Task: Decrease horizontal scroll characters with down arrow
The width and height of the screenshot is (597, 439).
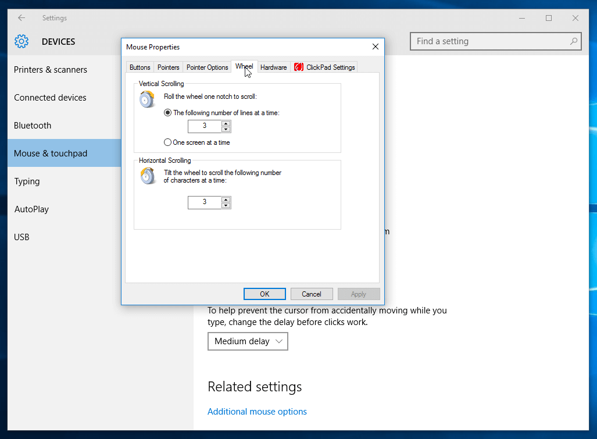Action: tap(226, 206)
